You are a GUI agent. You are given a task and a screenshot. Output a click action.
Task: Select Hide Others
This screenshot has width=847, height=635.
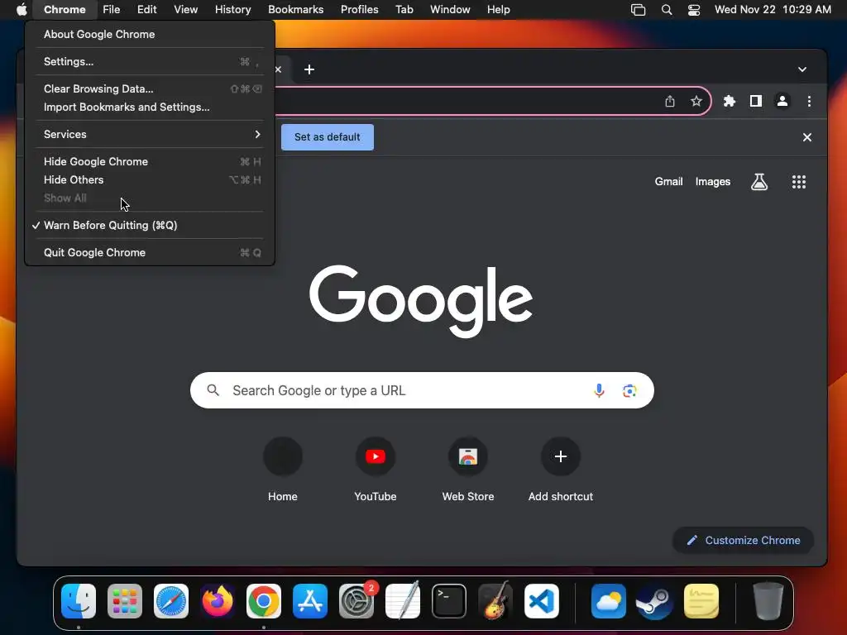click(150, 179)
